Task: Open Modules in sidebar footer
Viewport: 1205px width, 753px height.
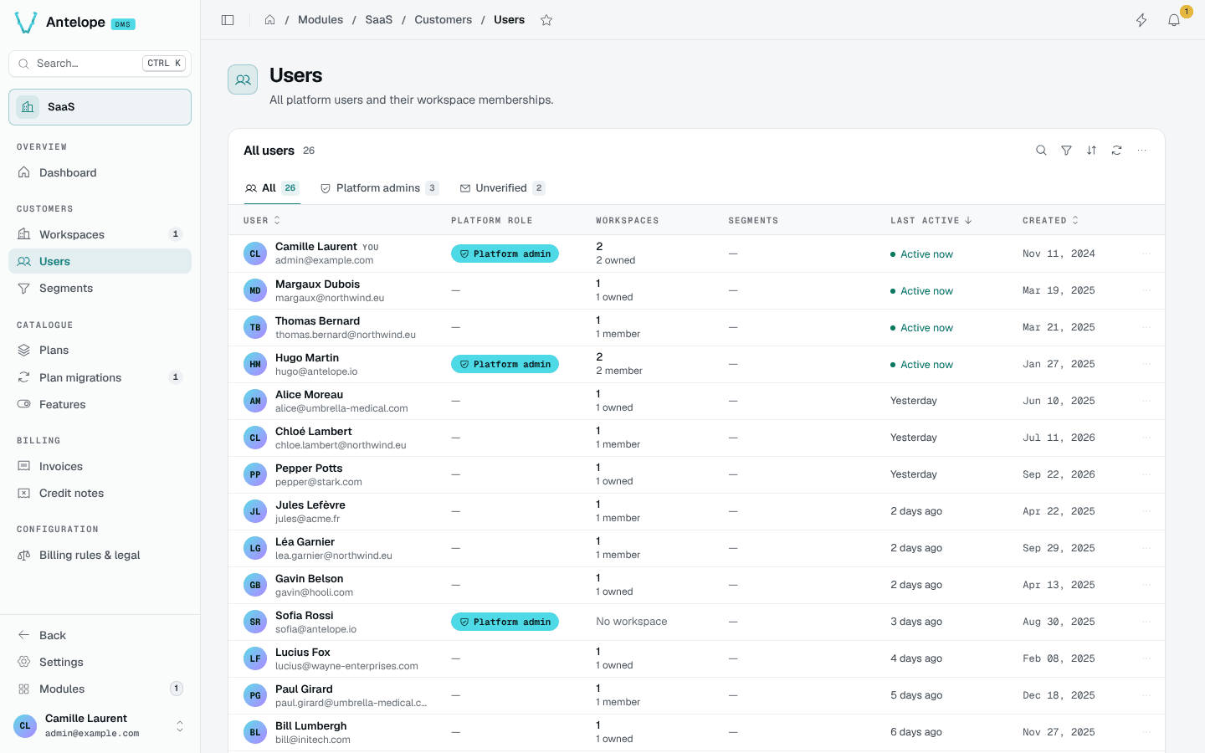Action: (100, 689)
